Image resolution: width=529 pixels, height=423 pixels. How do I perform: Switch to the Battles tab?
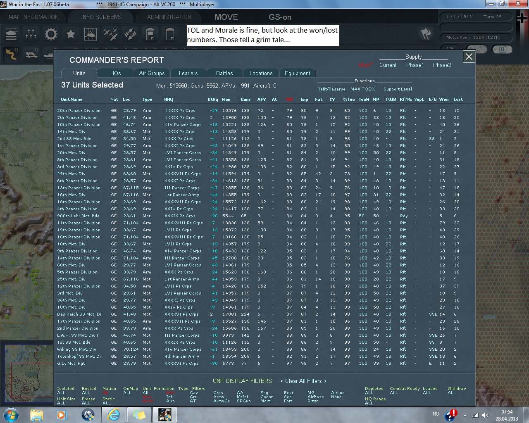coord(224,73)
